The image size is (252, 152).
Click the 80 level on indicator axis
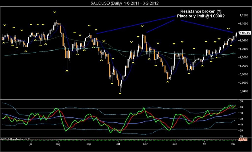point(241,101)
